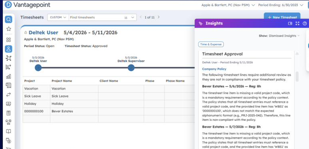Screen dimensions: 309x149
Task: Open the Apple & Bartlett, PC company dropdown
Action: 228,5
